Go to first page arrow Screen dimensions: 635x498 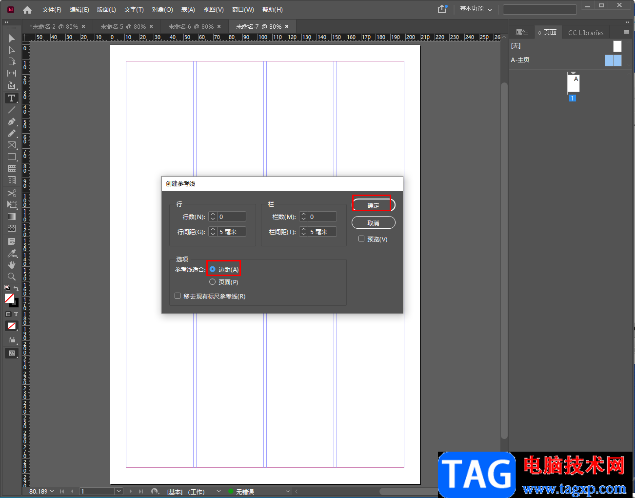62,491
